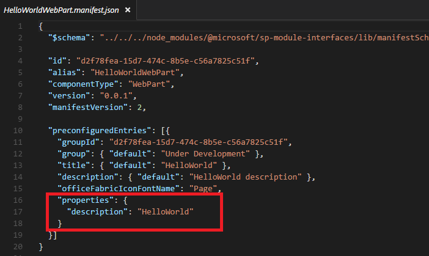Click the "groupId" key
429x256 pixels.
click(x=78, y=142)
